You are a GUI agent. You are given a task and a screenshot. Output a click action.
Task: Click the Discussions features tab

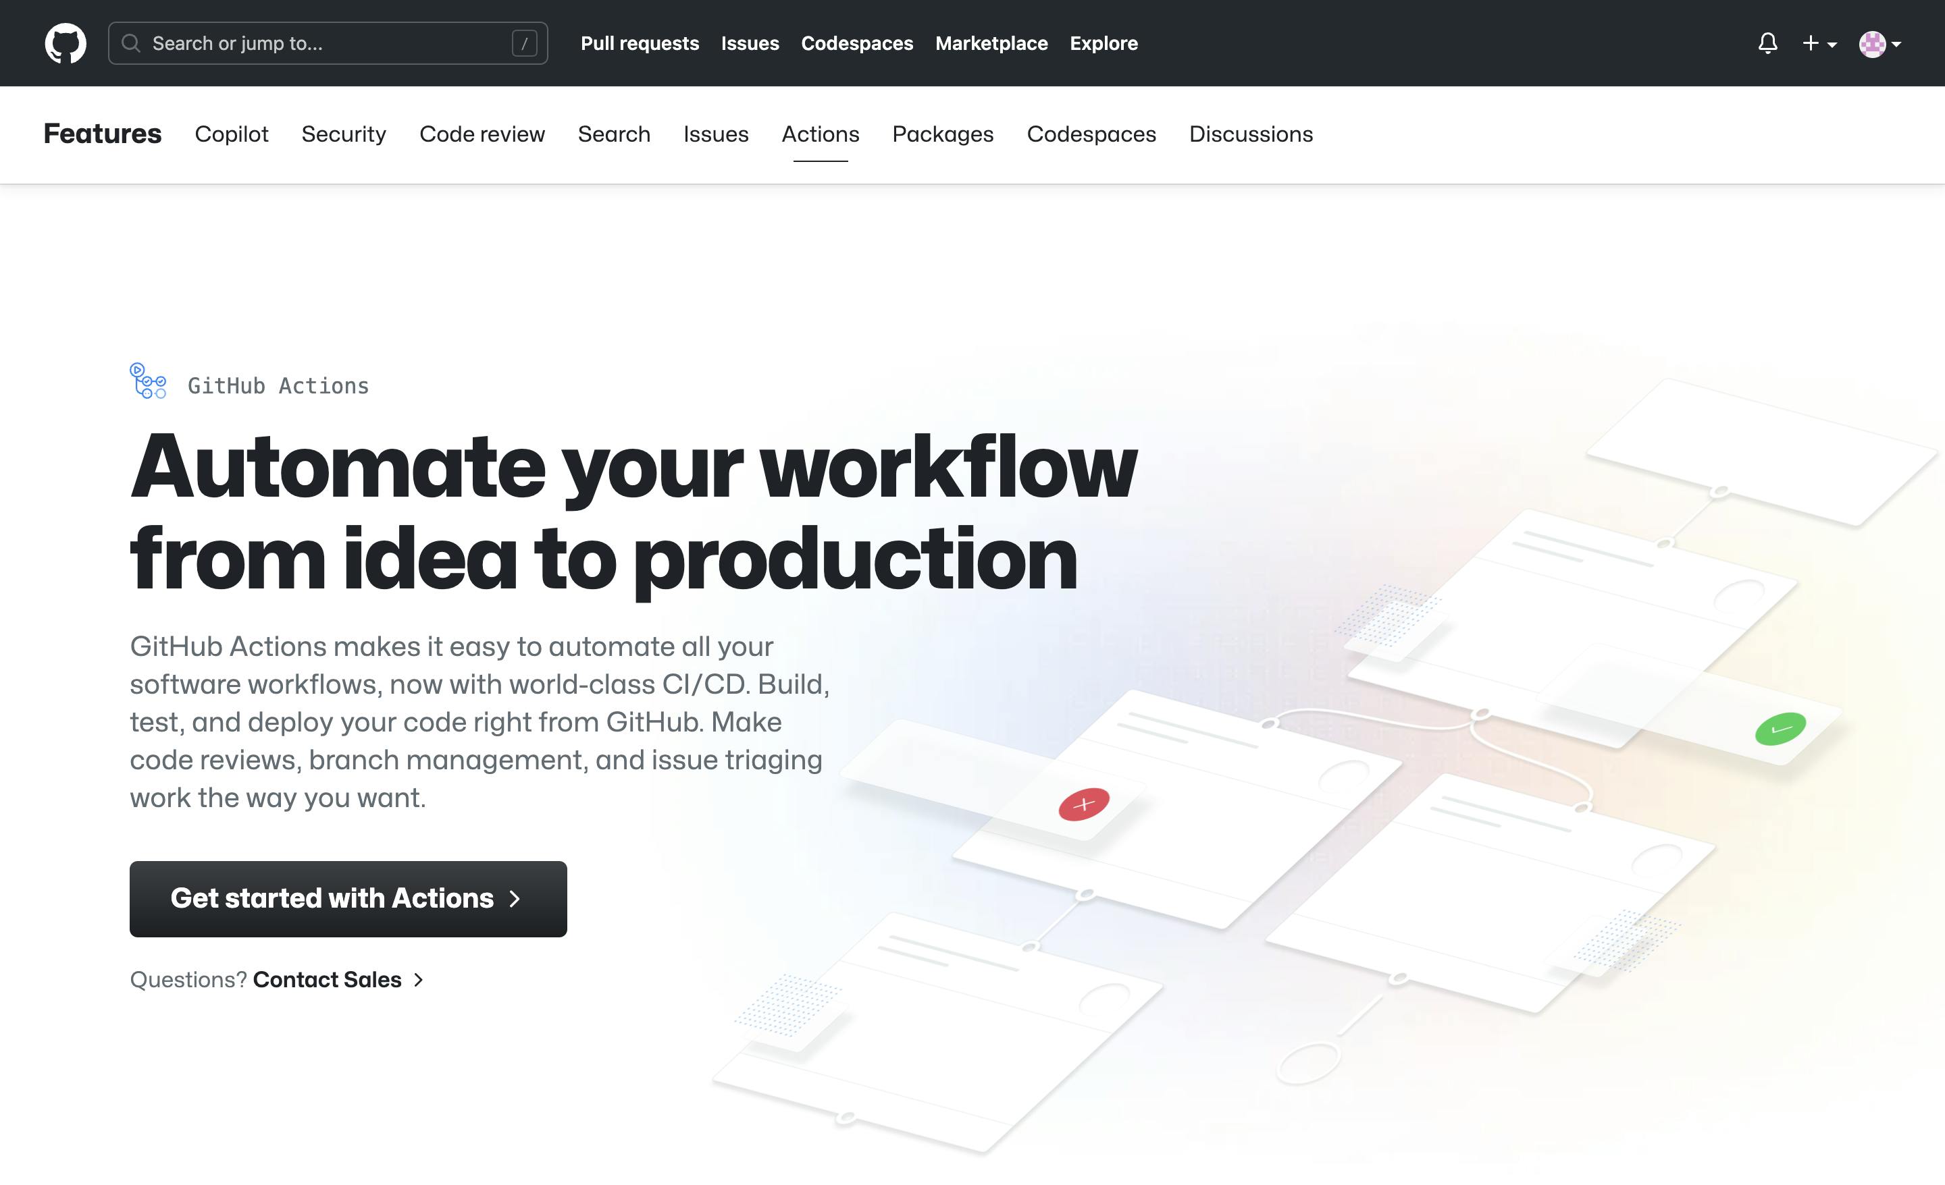point(1250,133)
